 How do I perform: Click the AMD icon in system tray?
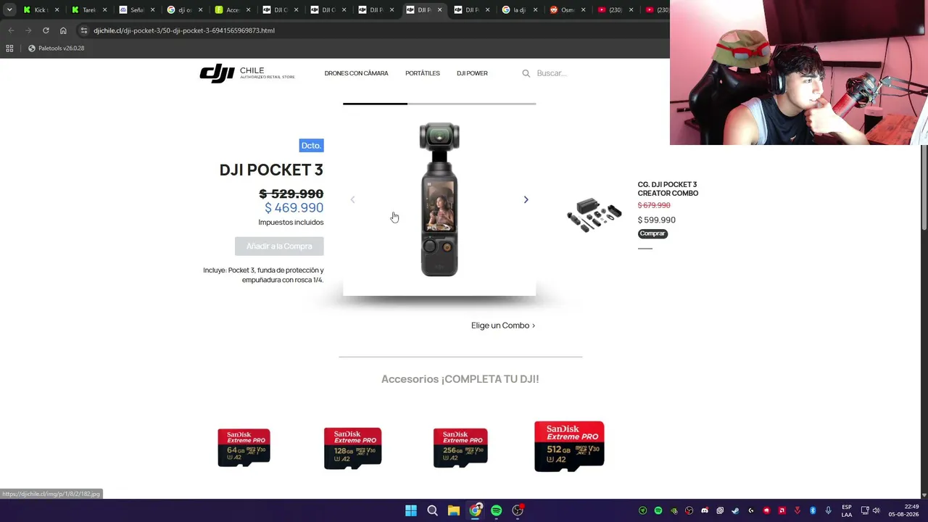(x=782, y=510)
